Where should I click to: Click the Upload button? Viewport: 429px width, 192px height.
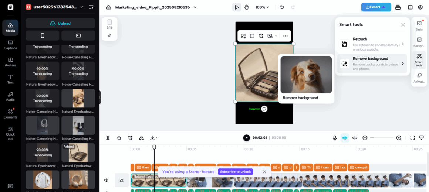click(60, 23)
